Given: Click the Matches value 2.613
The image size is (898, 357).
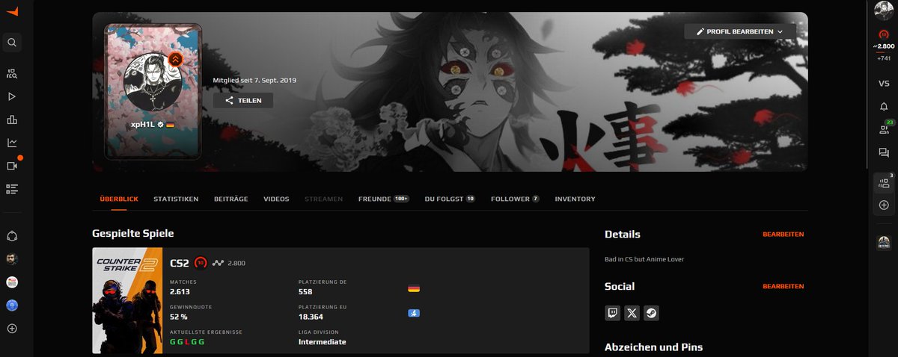Looking at the screenshot, I should pyautogui.click(x=180, y=292).
